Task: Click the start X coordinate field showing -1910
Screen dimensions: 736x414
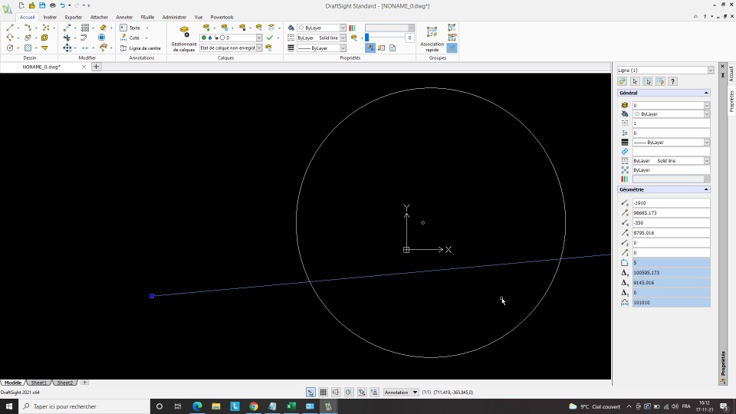Action: 670,203
